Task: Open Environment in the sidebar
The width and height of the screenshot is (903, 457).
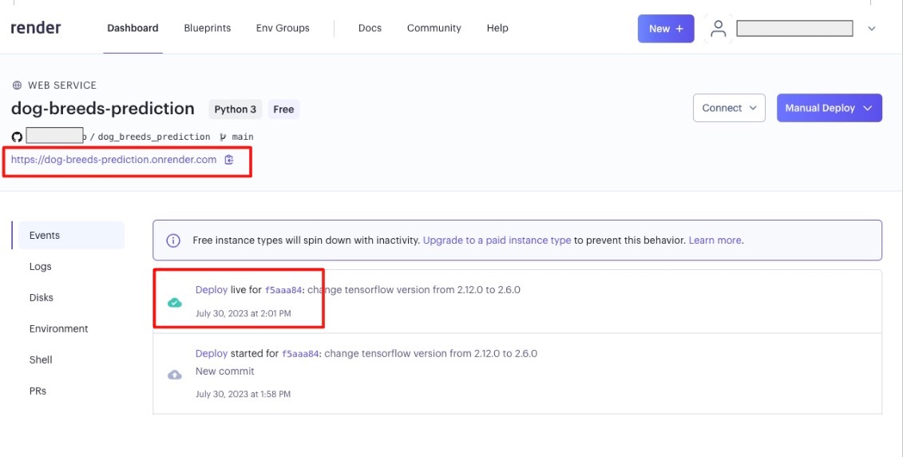Action: 59,328
